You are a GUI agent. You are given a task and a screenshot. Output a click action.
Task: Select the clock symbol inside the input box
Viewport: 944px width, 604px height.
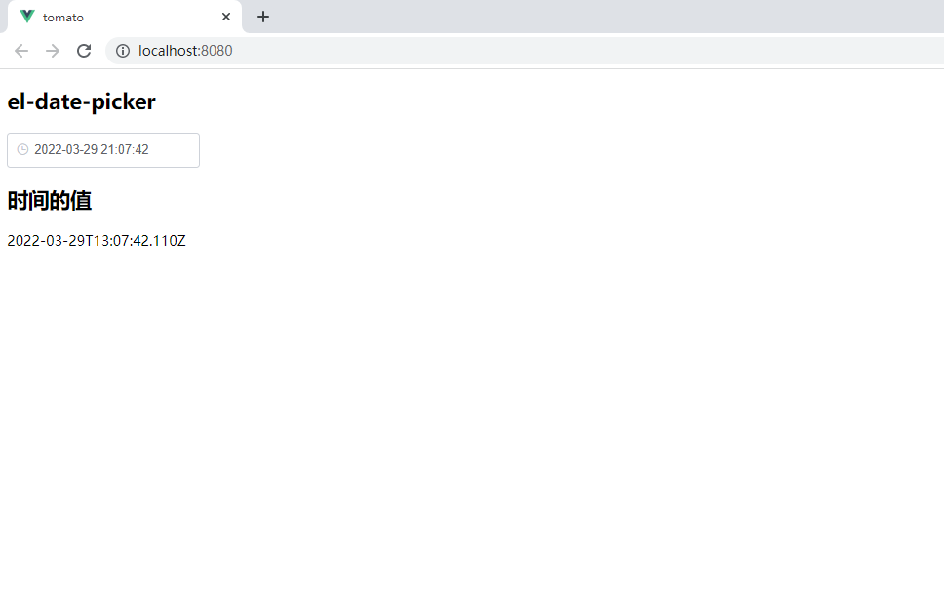pyautogui.click(x=21, y=149)
